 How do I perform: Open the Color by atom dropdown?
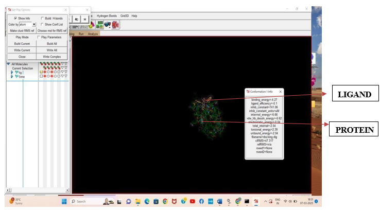34,24
